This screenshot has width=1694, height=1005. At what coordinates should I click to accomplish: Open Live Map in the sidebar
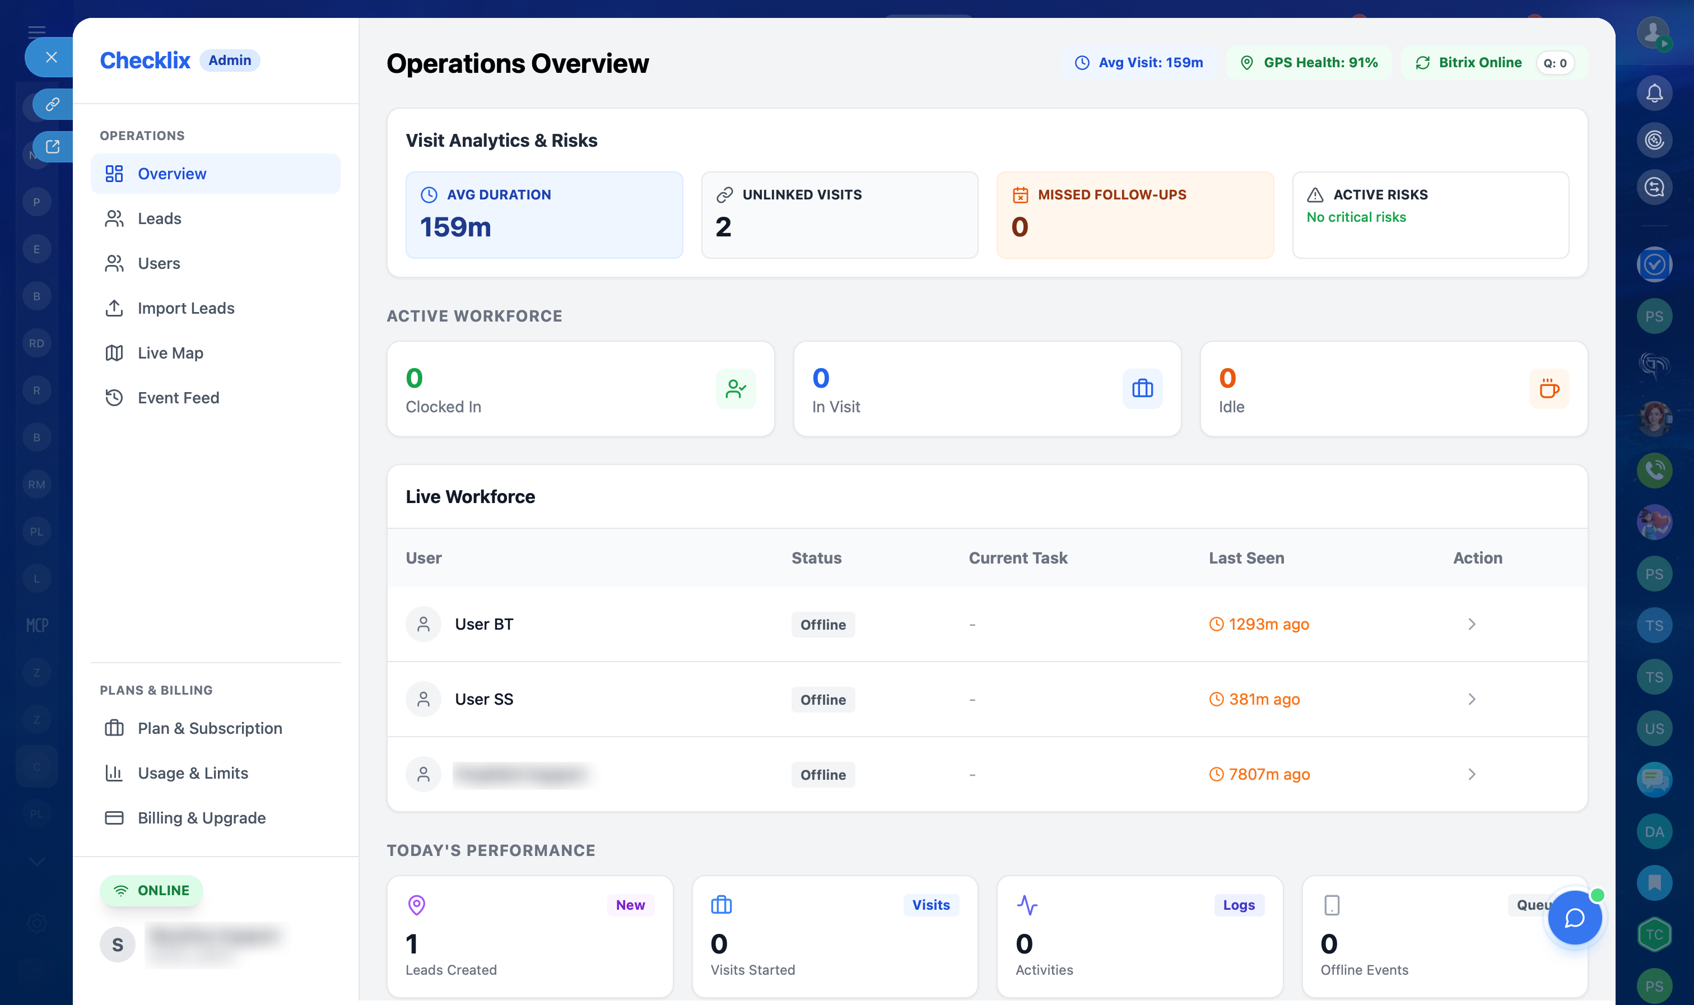[x=170, y=353]
